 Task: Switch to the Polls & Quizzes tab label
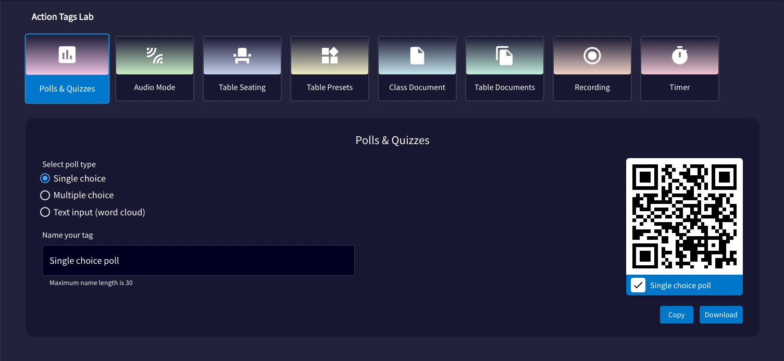click(67, 88)
